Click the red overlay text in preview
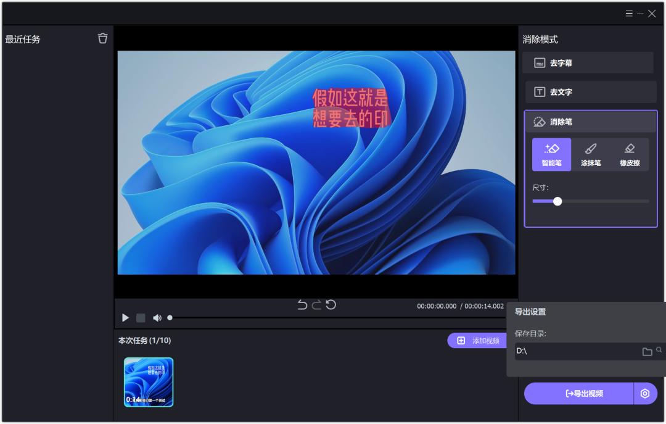 click(350, 109)
